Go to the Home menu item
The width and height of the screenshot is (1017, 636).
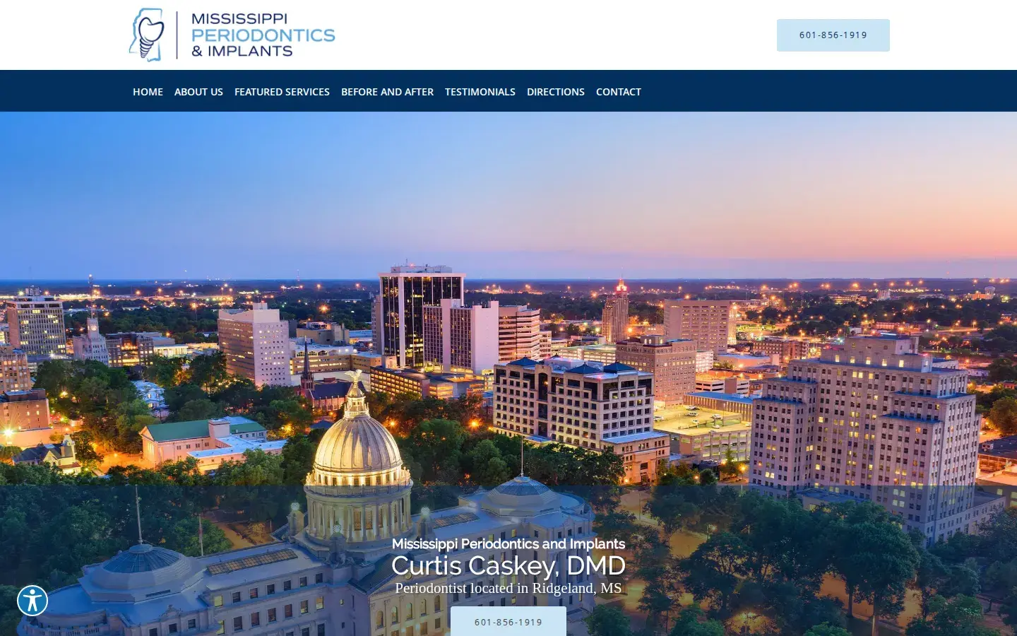coord(148,92)
